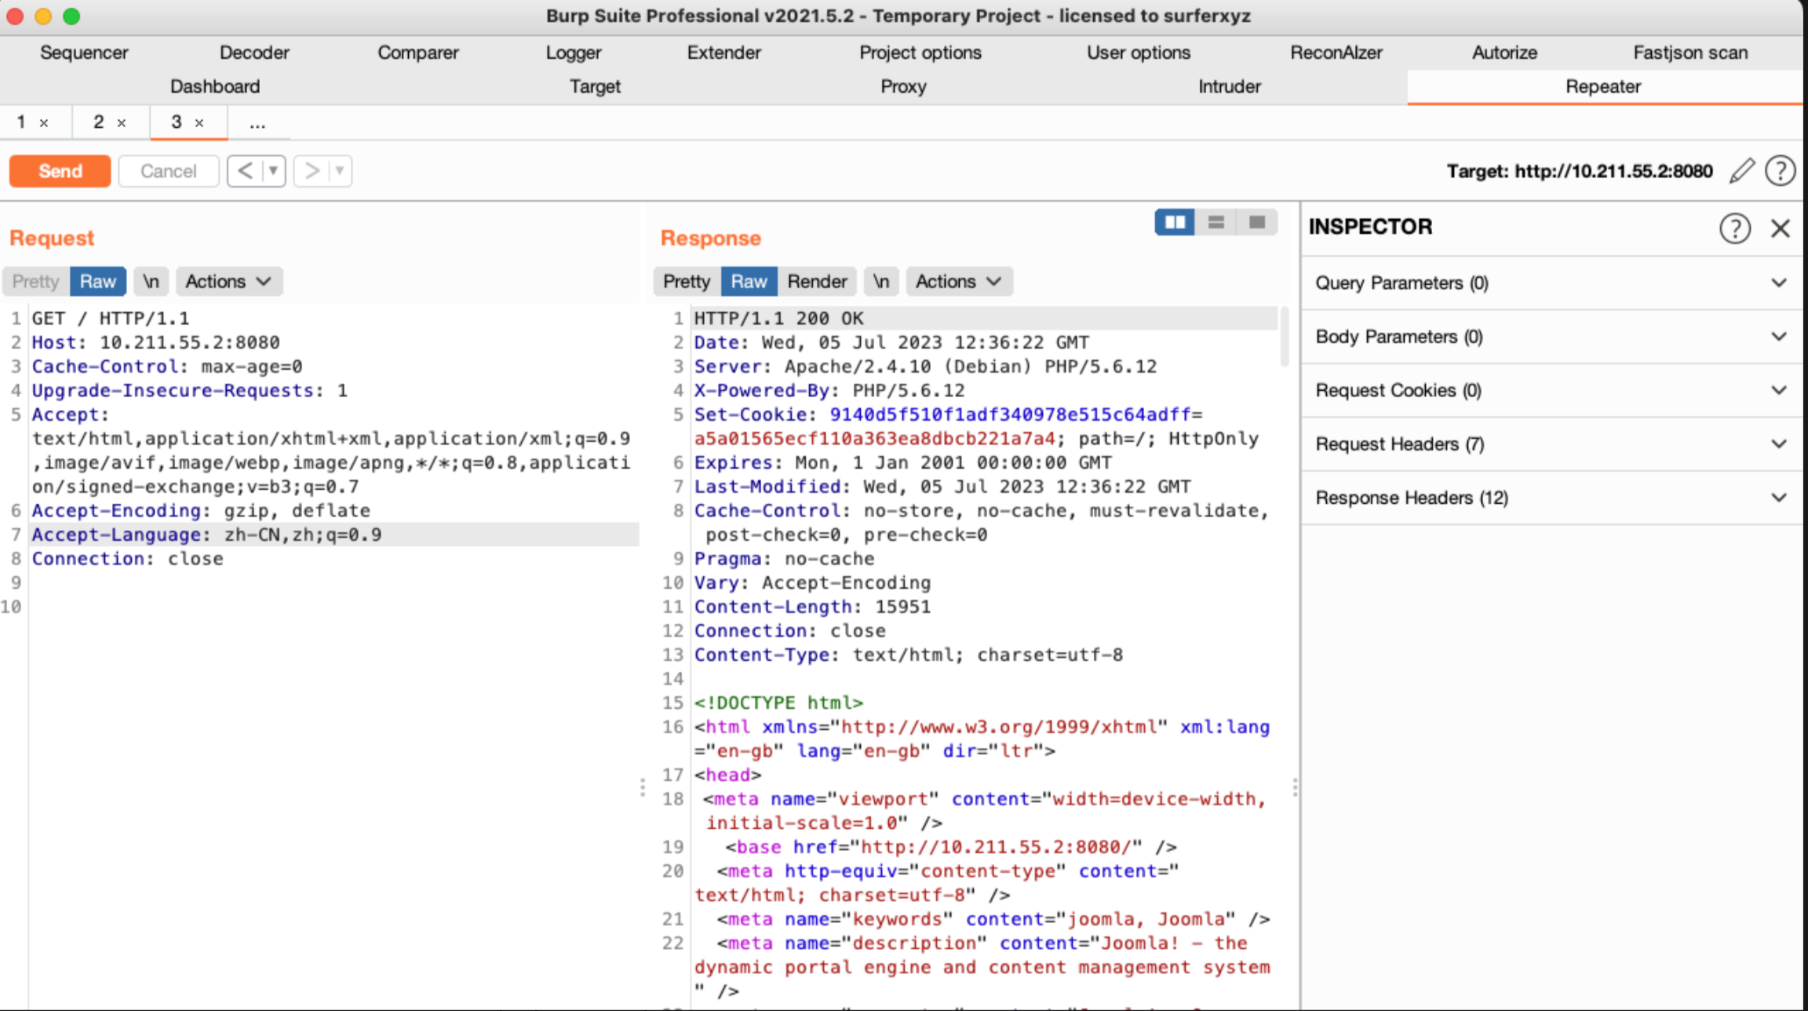Expand Request Headers section

[x=1551, y=444]
